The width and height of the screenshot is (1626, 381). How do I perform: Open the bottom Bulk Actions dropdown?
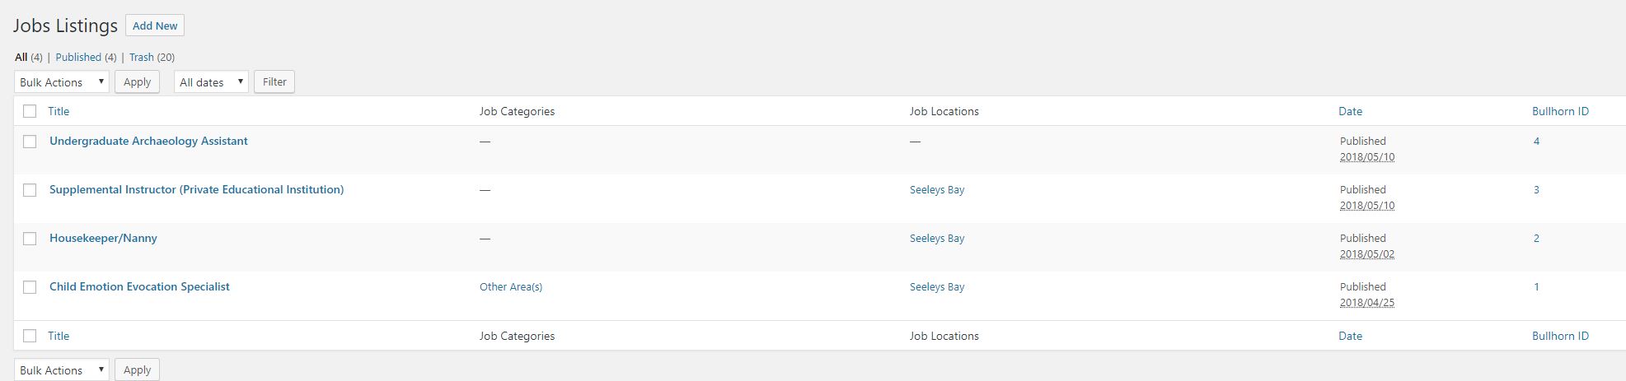[62, 370]
